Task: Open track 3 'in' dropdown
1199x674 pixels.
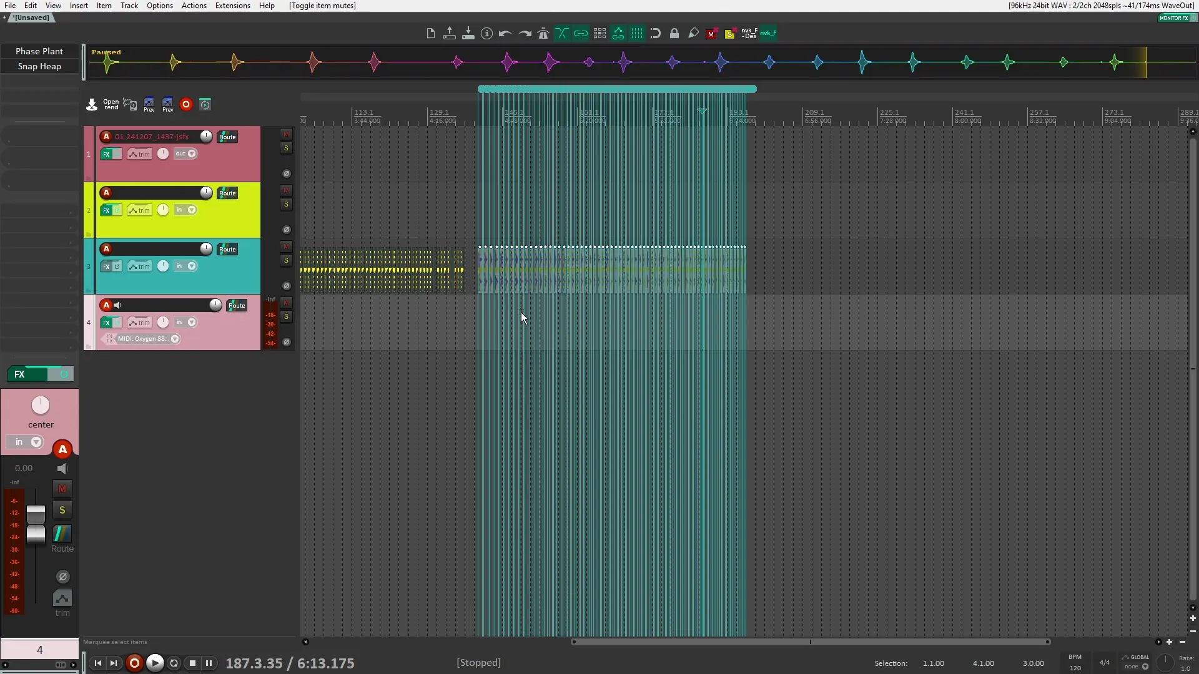Action: pyautogui.click(x=185, y=266)
